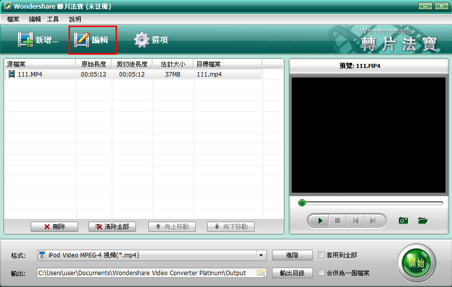Click the green Start (開始) convert button
The image size is (452, 287).
click(x=416, y=264)
